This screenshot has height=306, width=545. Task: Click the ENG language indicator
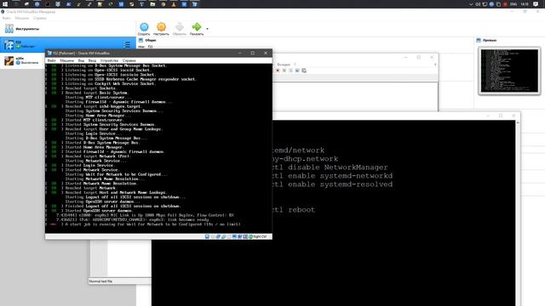coord(513,4)
